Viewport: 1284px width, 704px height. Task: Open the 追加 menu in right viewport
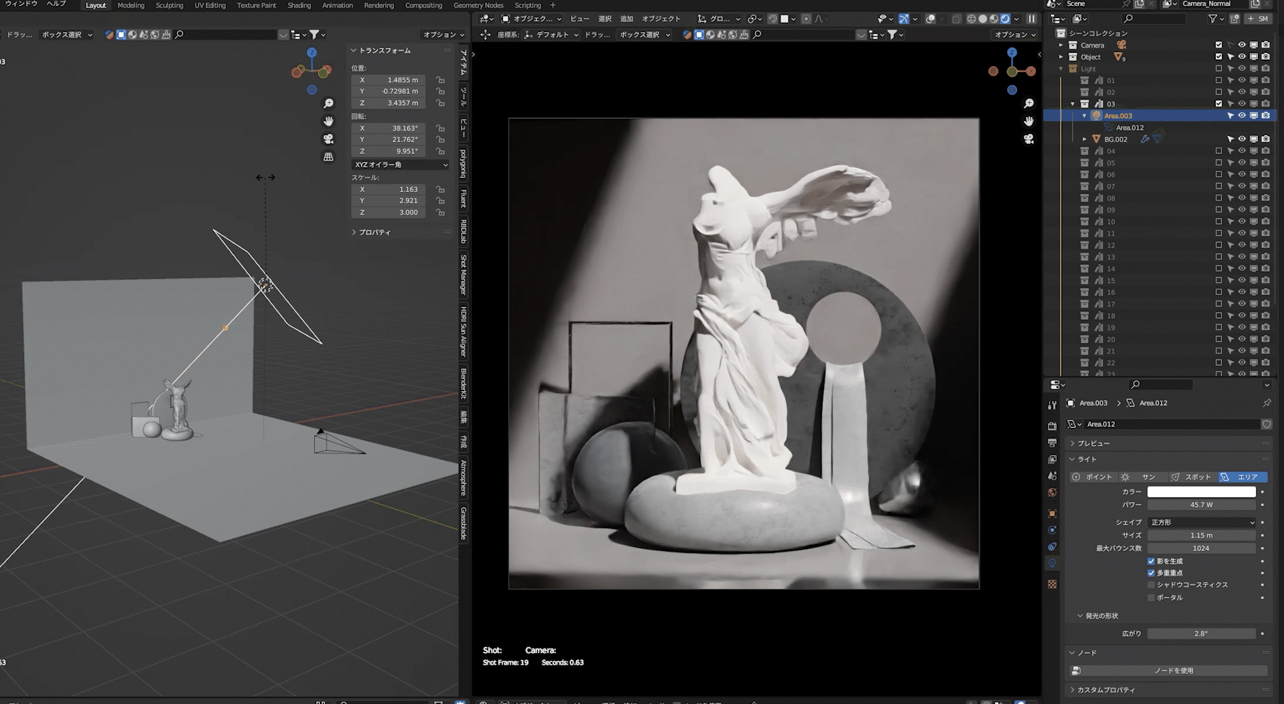coord(627,19)
